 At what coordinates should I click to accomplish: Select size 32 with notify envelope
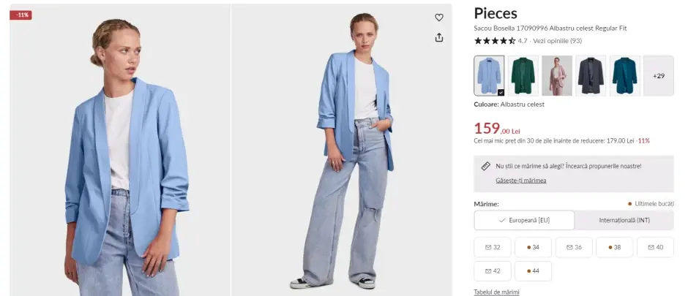(x=493, y=247)
